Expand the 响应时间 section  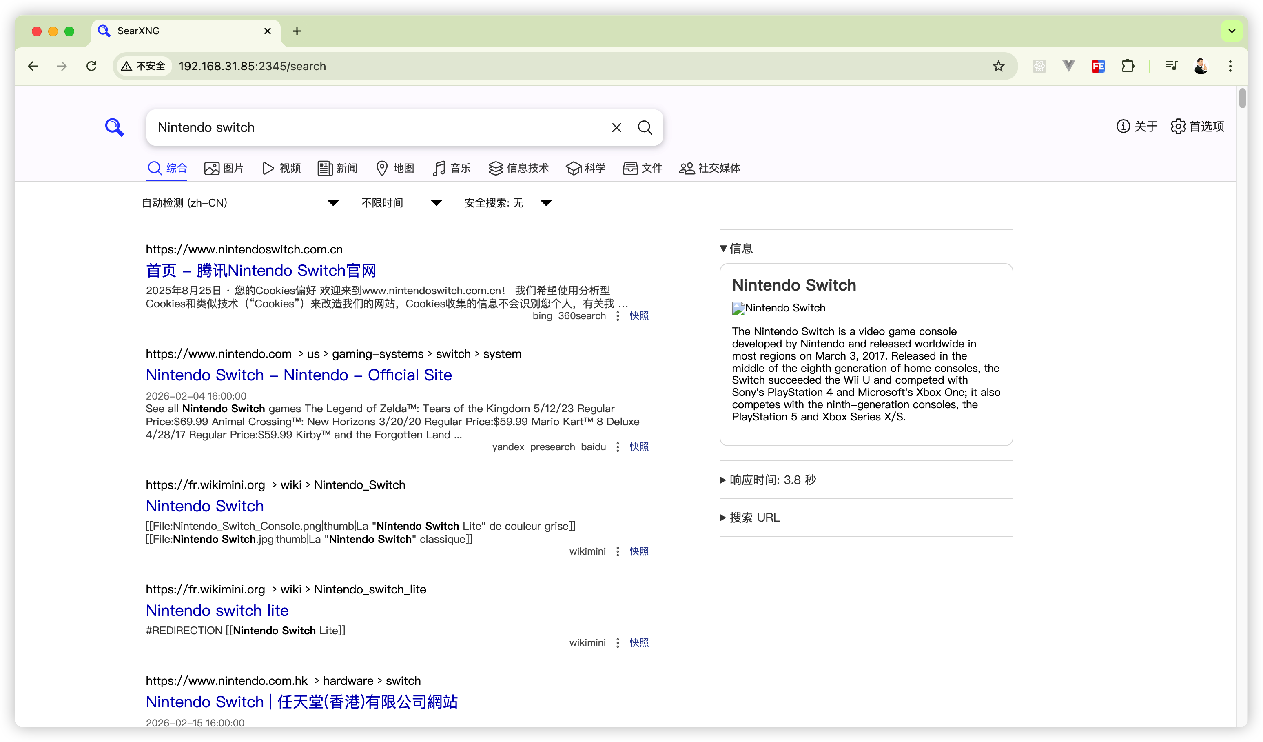(767, 480)
